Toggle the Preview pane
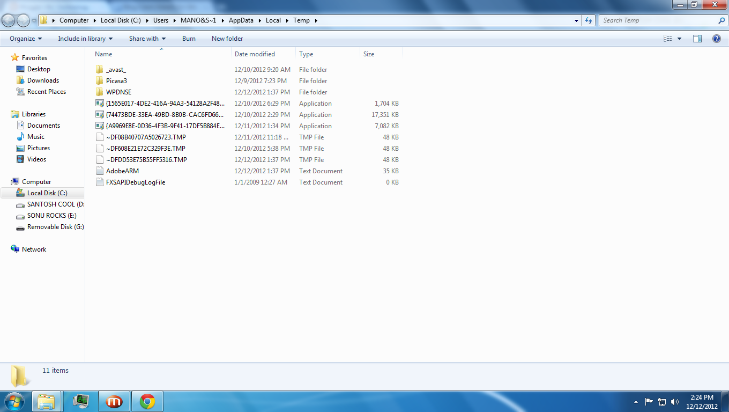The height and width of the screenshot is (412, 729). pyautogui.click(x=697, y=38)
